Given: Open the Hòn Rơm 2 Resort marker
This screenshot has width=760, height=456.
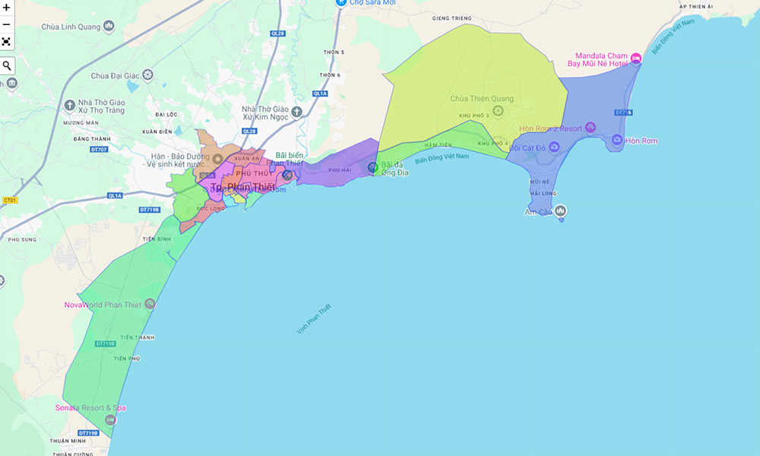Looking at the screenshot, I should pyautogui.click(x=590, y=128).
